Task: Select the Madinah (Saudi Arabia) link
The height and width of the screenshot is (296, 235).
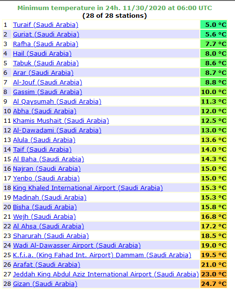Action: pyautogui.click(x=49, y=198)
